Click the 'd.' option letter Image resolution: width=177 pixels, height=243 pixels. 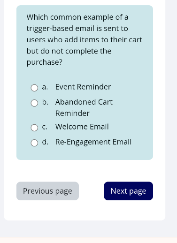coord(45,142)
